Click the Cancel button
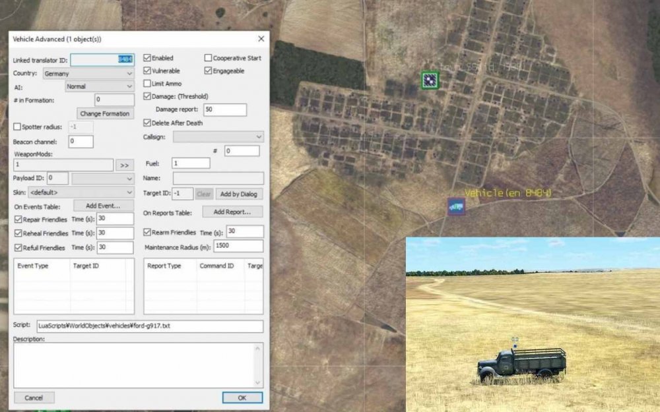The width and height of the screenshot is (660, 412). pos(34,397)
